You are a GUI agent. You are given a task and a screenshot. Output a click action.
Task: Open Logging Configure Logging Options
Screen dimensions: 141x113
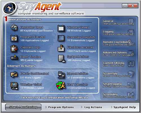click(x=118, y=33)
